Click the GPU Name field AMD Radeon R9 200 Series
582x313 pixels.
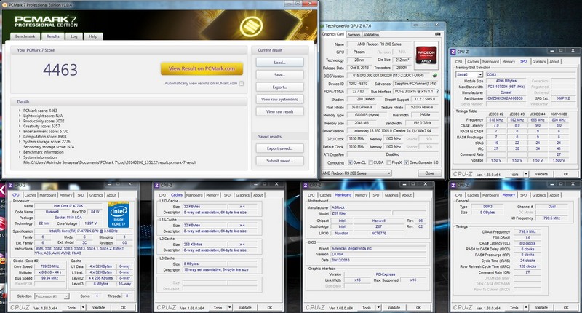tap(379, 44)
